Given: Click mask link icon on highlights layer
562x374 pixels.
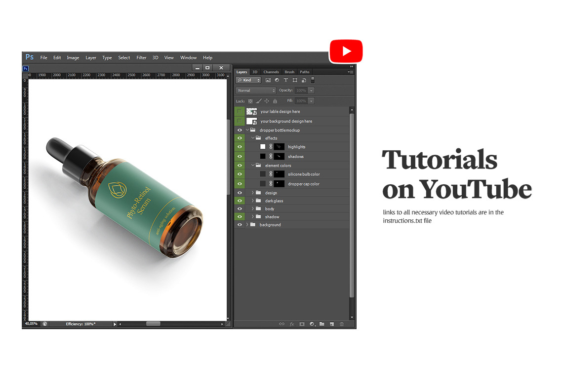Looking at the screenshot, I should (x=271, y=147).
